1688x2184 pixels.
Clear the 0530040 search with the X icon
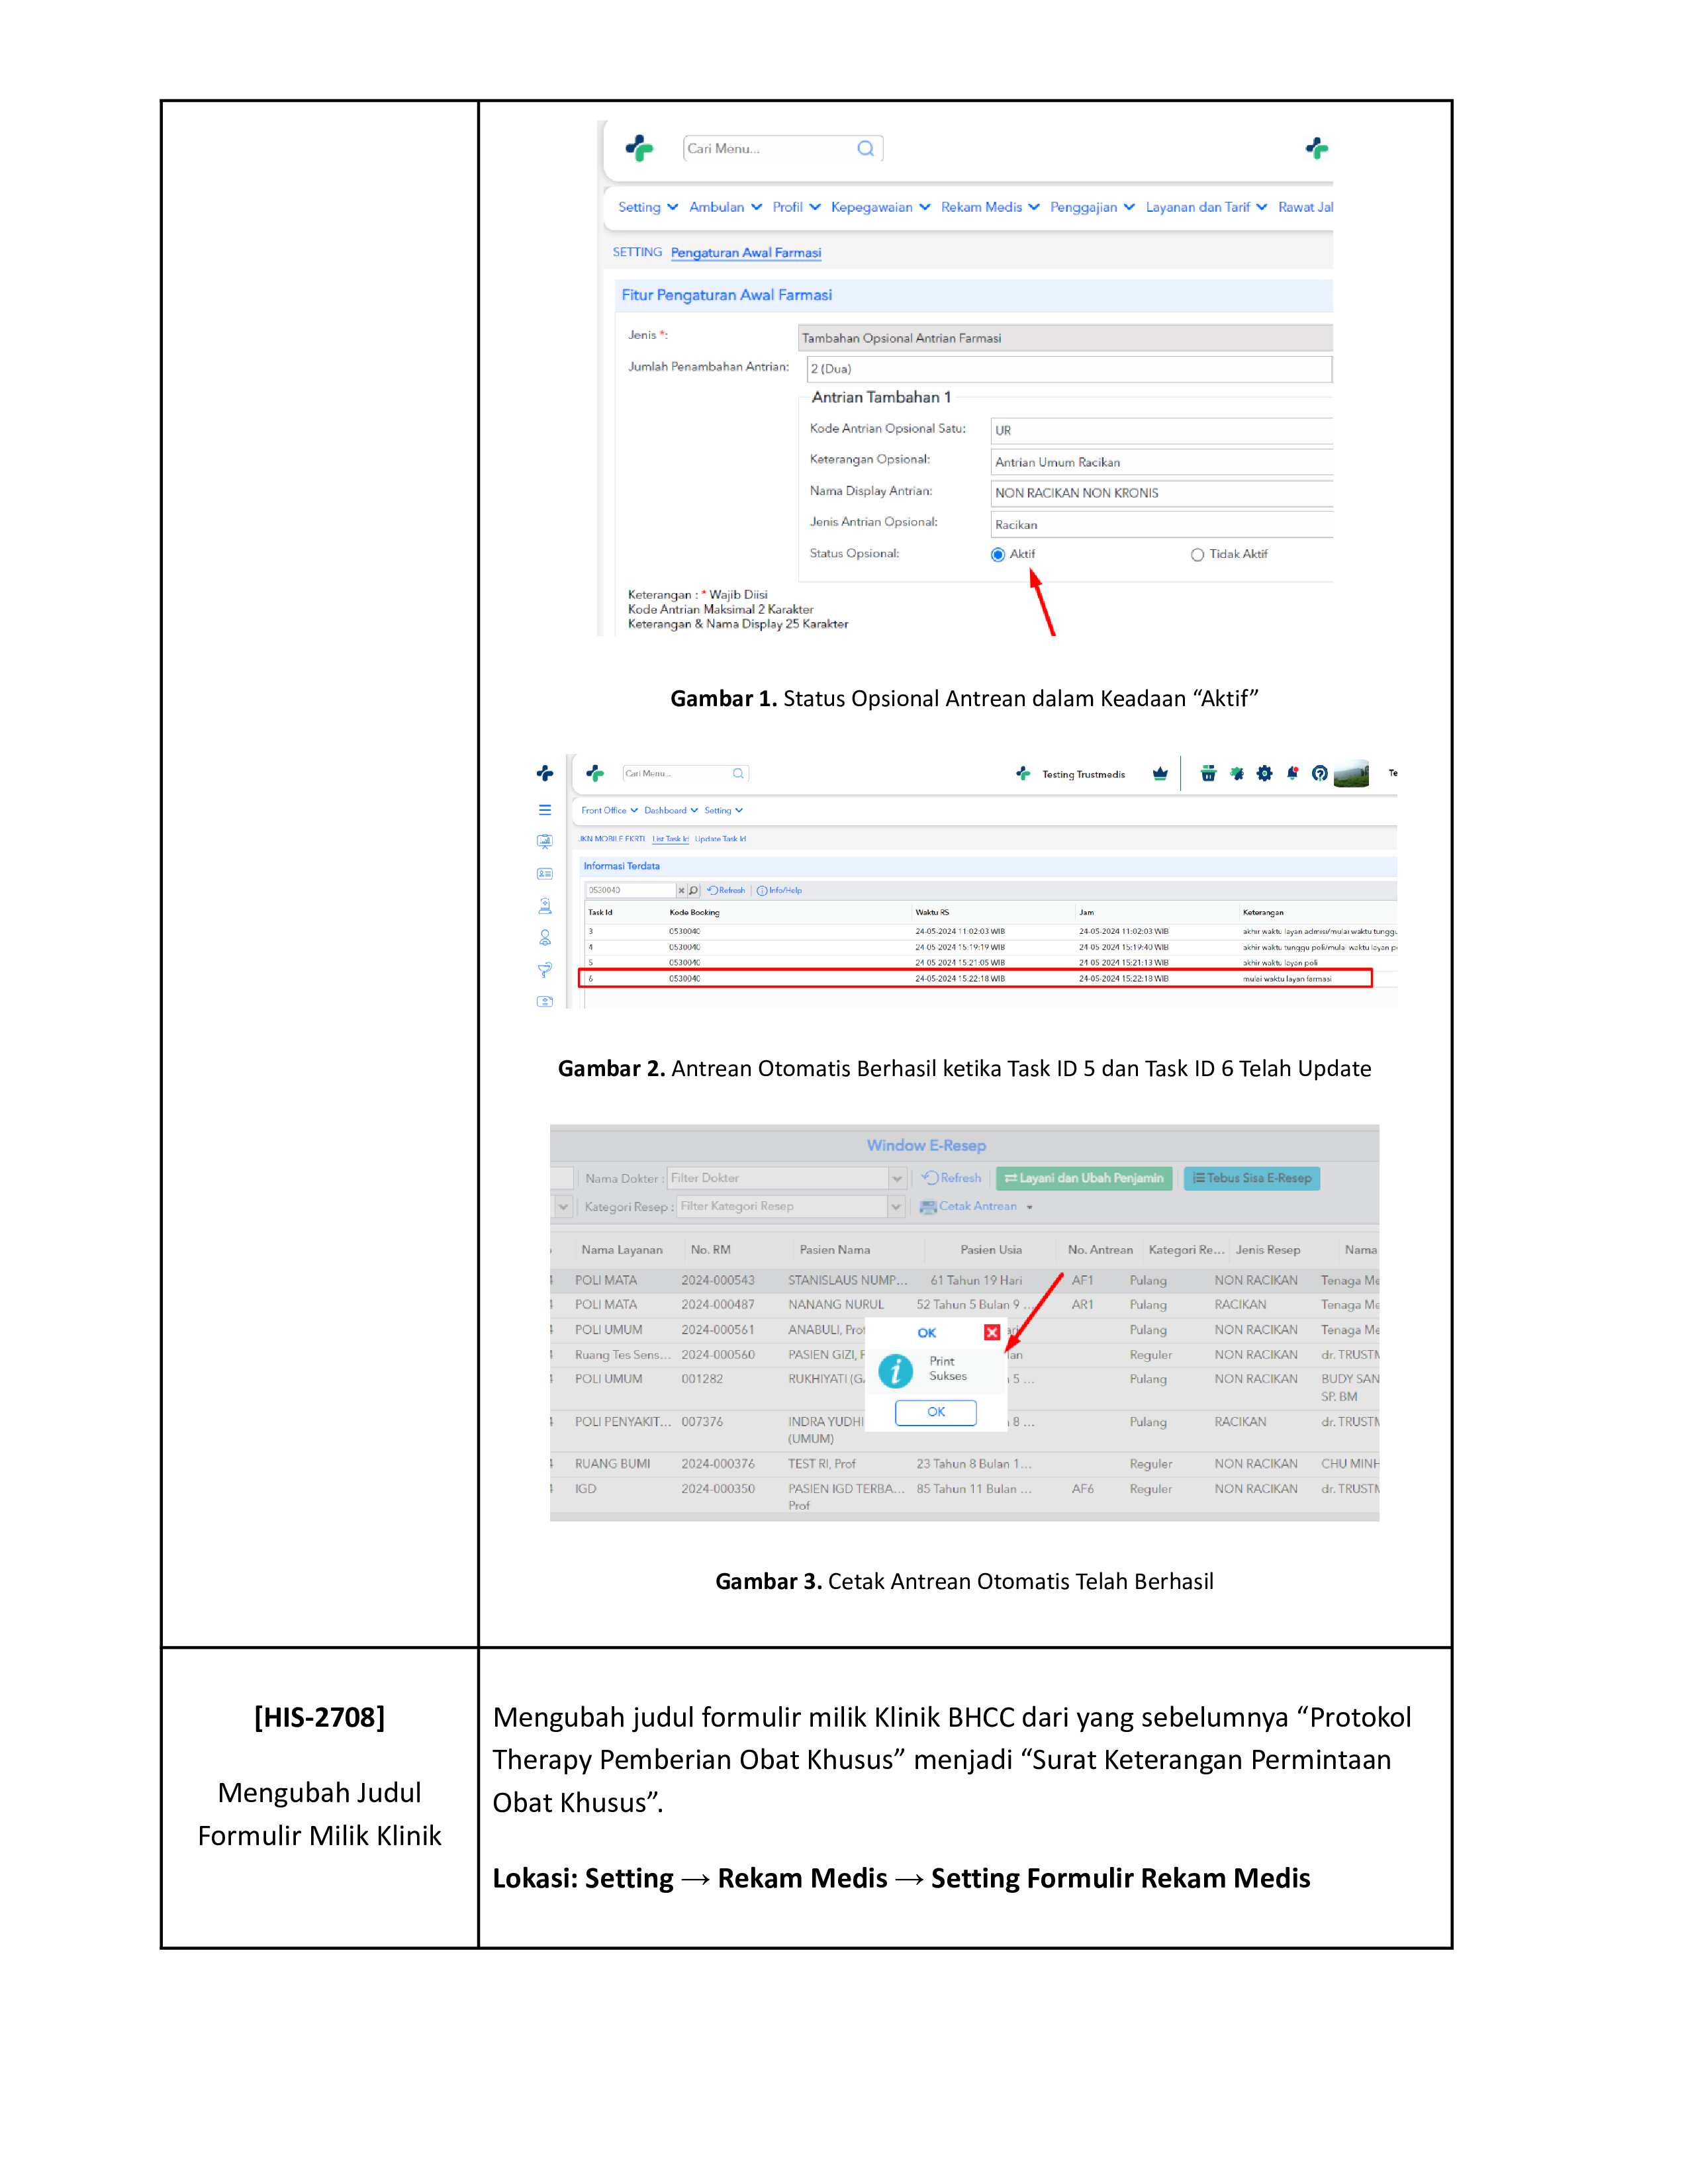coord(681,890)
